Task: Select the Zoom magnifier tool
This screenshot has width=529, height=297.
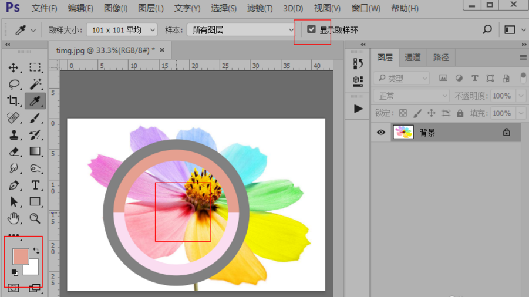Action: coord(35,218)
